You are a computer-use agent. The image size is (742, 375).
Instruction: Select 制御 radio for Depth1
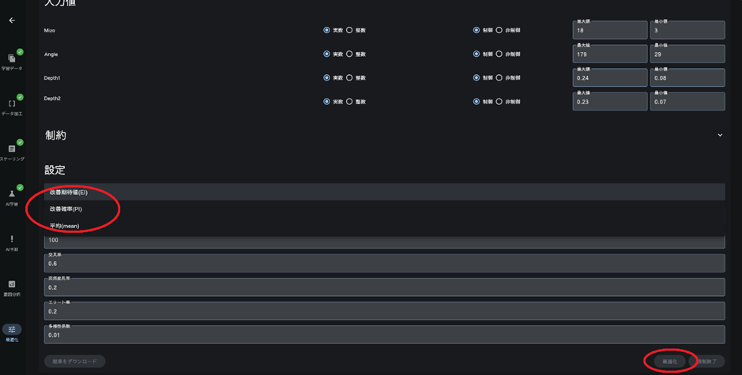[x=476, y=77]
